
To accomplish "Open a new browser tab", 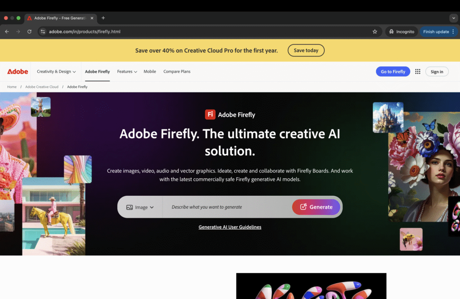I will point(103,18).
